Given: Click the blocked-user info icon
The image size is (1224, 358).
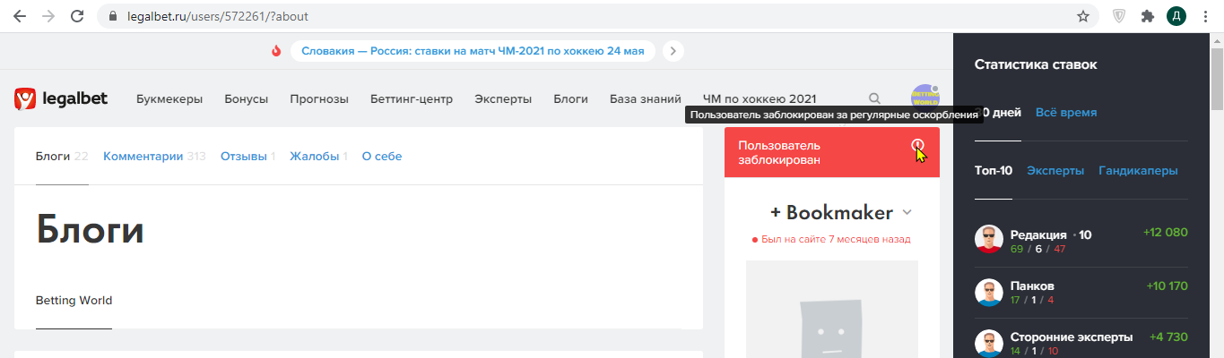Looking at the screenshot, I should pyautogui.click(x=917, y=145).
